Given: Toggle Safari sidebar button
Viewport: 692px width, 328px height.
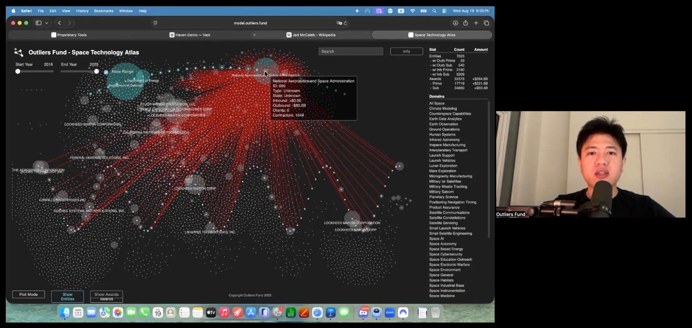Looking at the screenshot, I should [38, 23].
